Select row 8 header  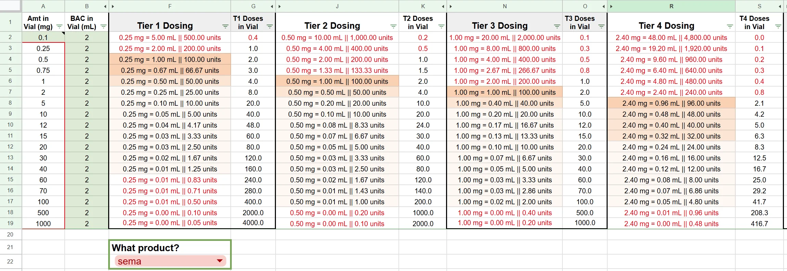10,103
